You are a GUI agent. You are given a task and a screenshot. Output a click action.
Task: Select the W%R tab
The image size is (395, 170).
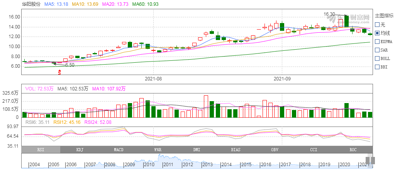pos(158,150)
